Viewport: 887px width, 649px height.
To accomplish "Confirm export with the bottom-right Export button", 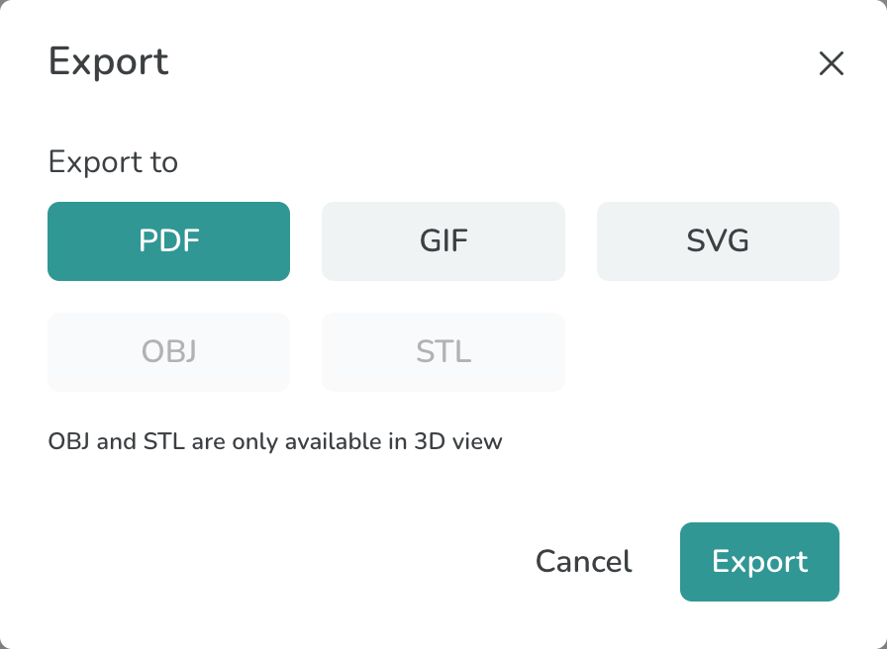I will point(759,562).
